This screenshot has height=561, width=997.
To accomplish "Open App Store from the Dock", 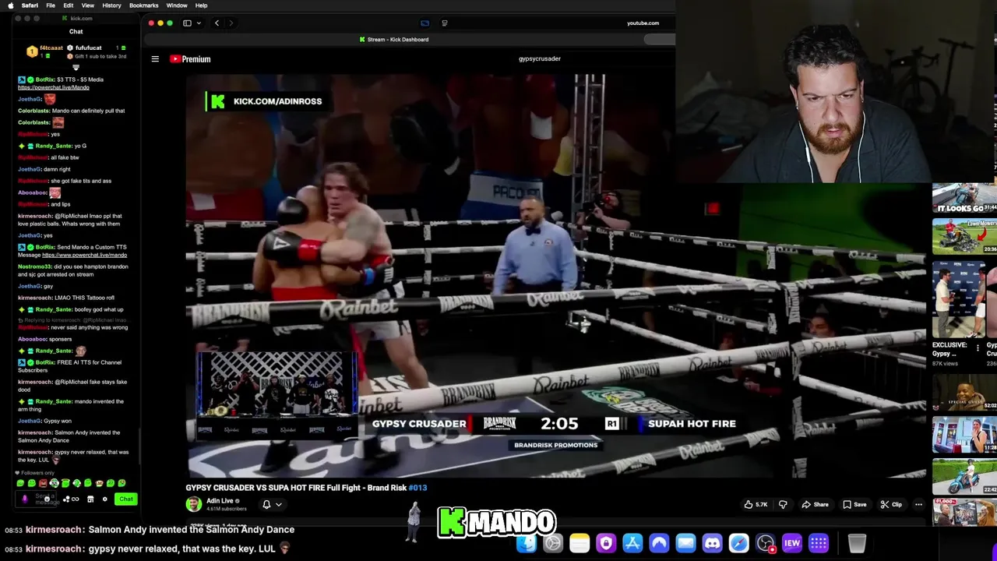I will click(632, 543).
